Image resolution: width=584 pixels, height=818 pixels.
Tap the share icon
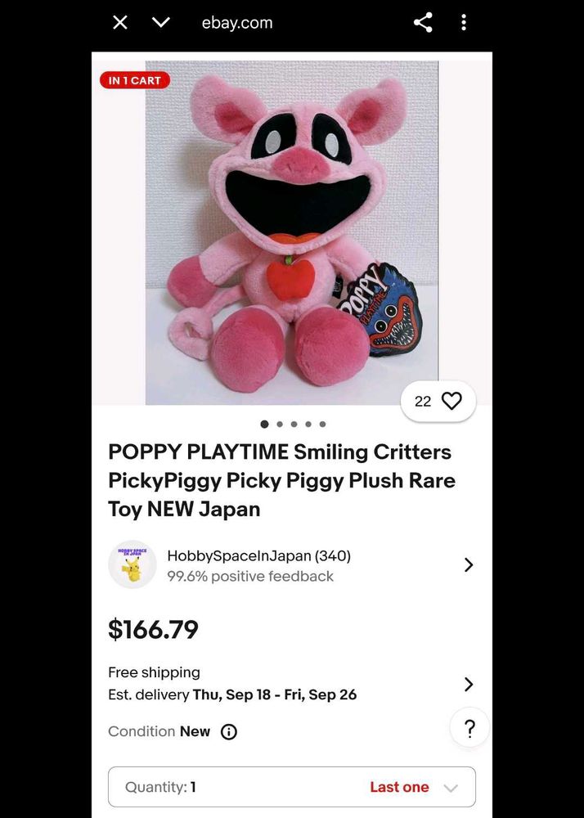click(423, 23)
